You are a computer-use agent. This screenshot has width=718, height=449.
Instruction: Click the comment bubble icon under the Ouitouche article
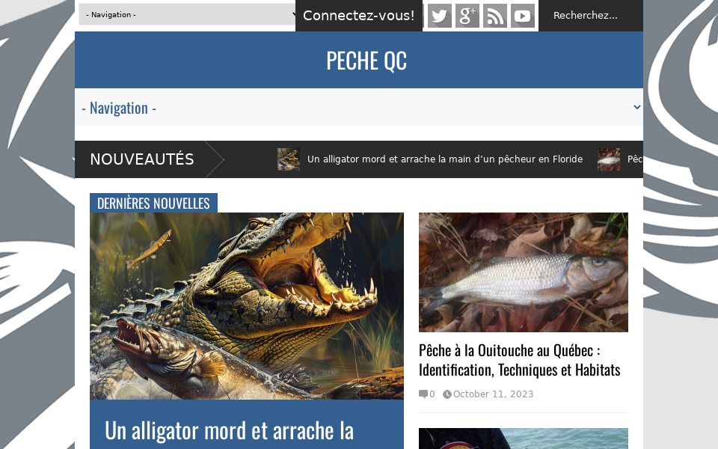click(x=423, y=394)
